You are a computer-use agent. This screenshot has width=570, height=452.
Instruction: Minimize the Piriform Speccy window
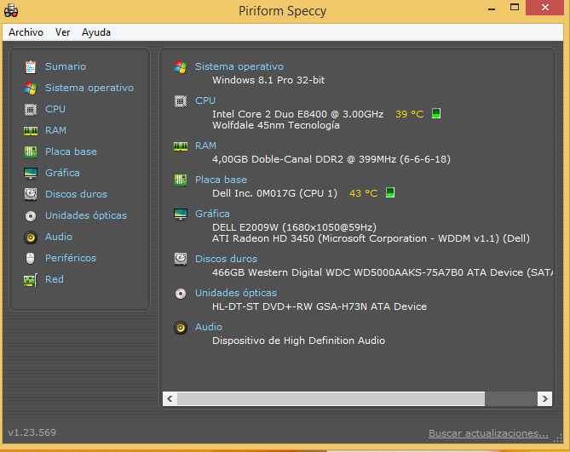pyautogui.click(x=492, y=8)
